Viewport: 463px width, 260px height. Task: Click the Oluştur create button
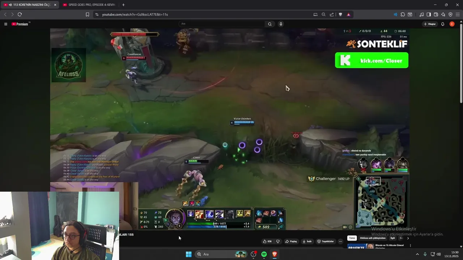430,24
